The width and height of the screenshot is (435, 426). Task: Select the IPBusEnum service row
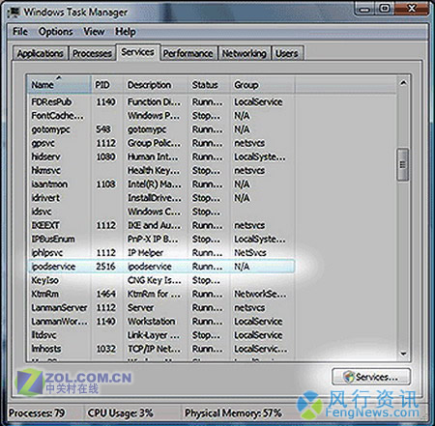160,239
